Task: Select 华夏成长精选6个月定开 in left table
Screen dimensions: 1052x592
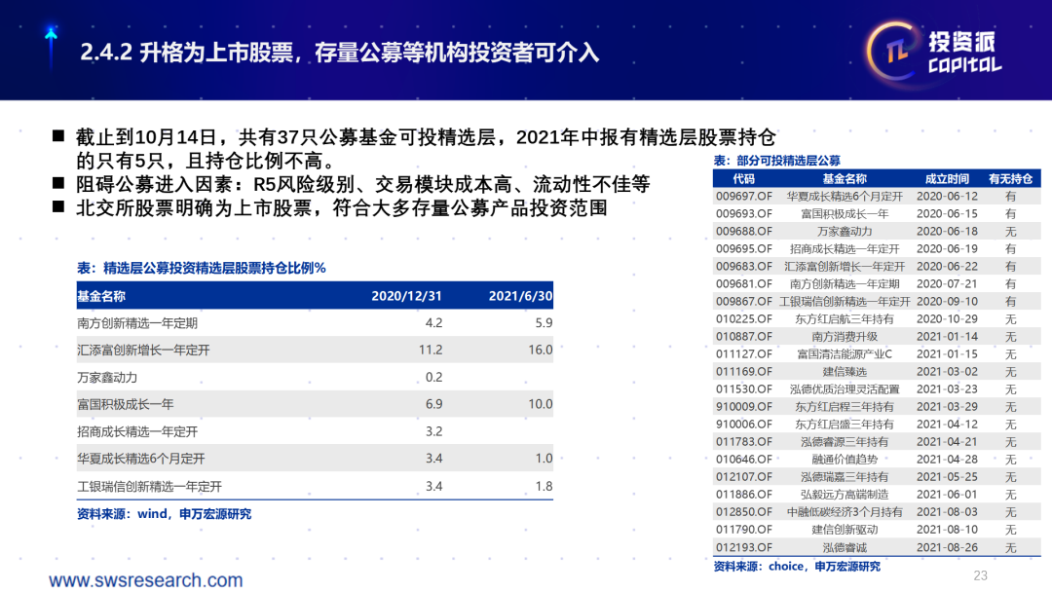Action: click(141, 459)
